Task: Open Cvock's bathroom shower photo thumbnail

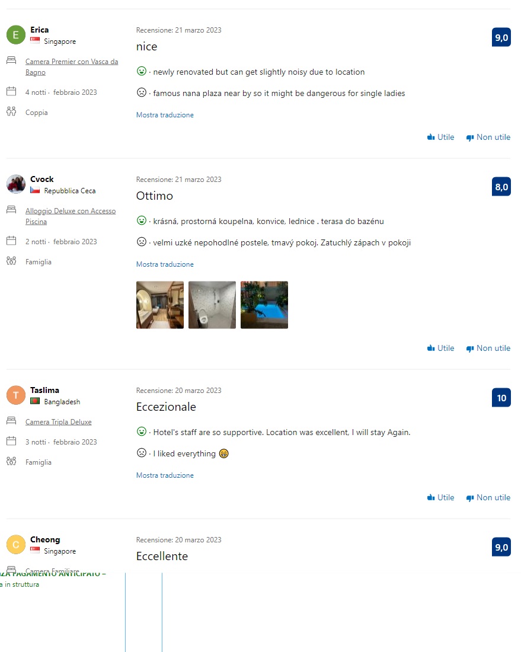Action: coord(212,305)
